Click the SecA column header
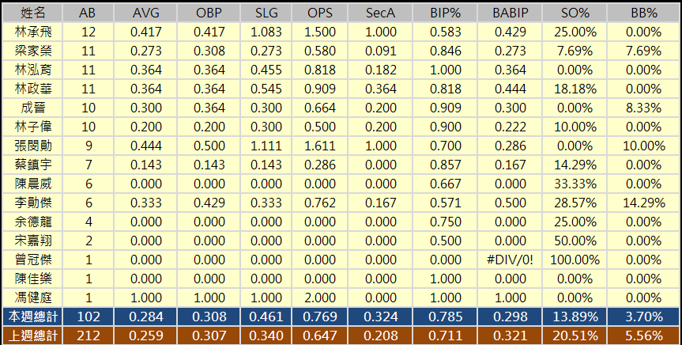682x345 pixels. point(381,13)
